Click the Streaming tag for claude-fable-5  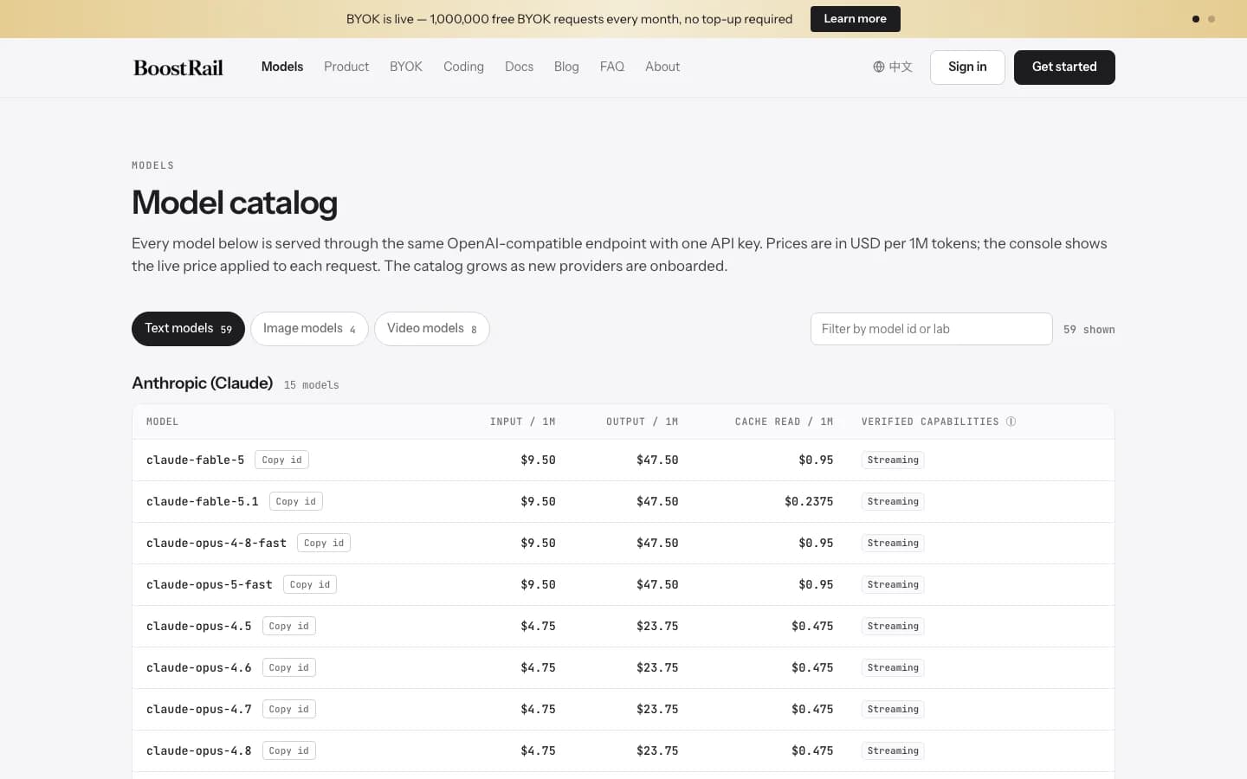893,460
